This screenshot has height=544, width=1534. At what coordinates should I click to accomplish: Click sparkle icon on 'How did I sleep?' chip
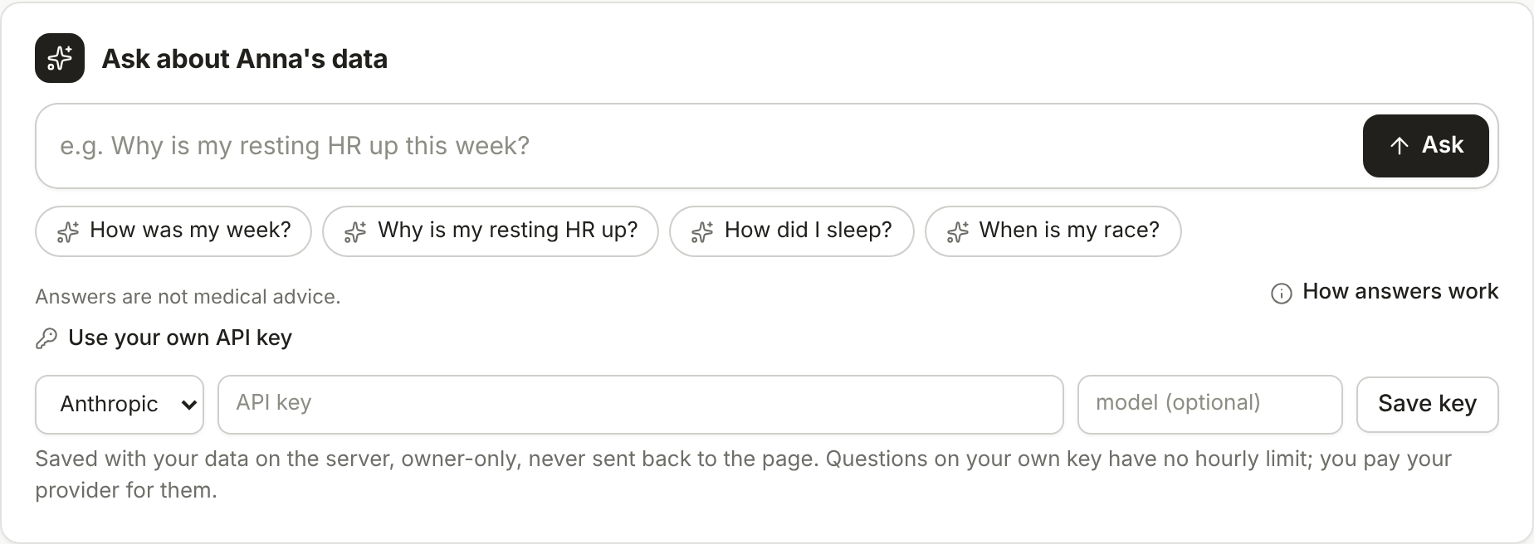pyautogui.click(x=702, y=232)
